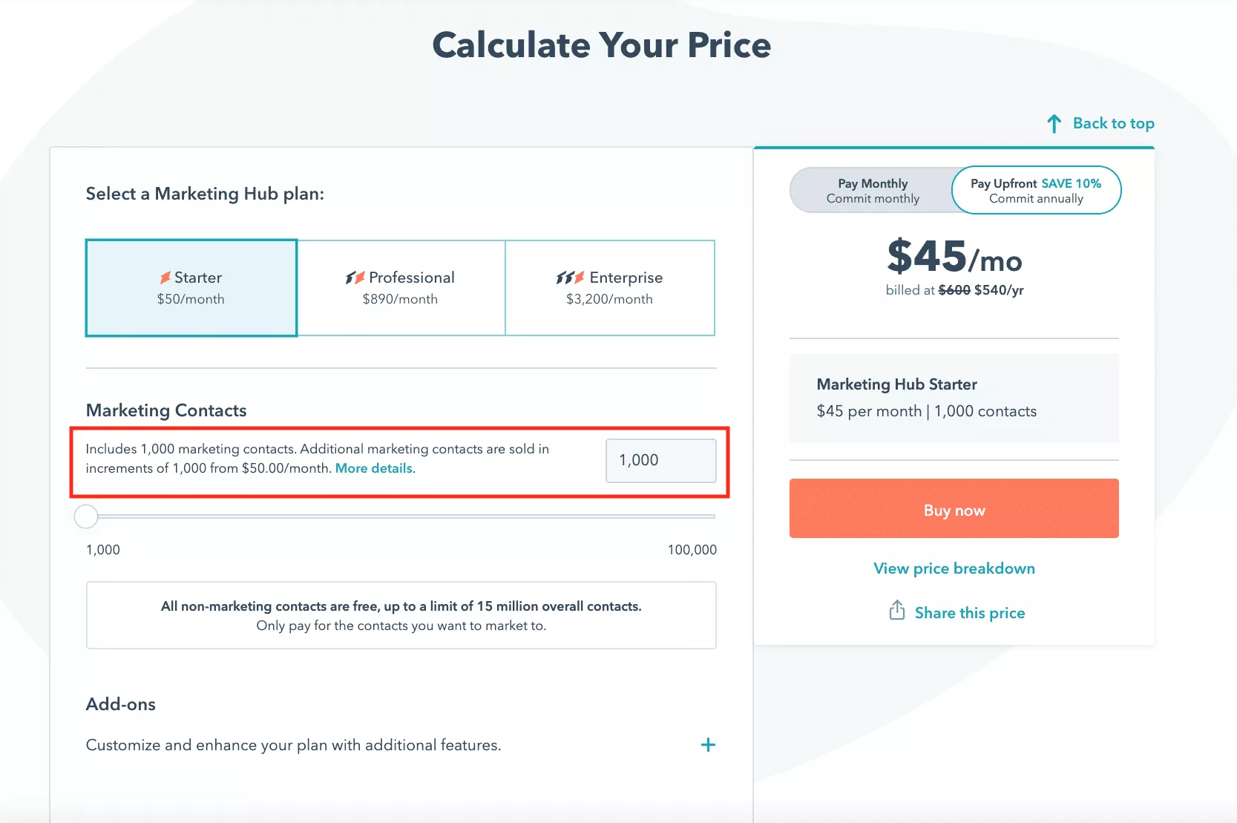Click the Marketing Hub Starter summary card
The width and height of the screenshot is (1237, 823).
click(954, 399)
